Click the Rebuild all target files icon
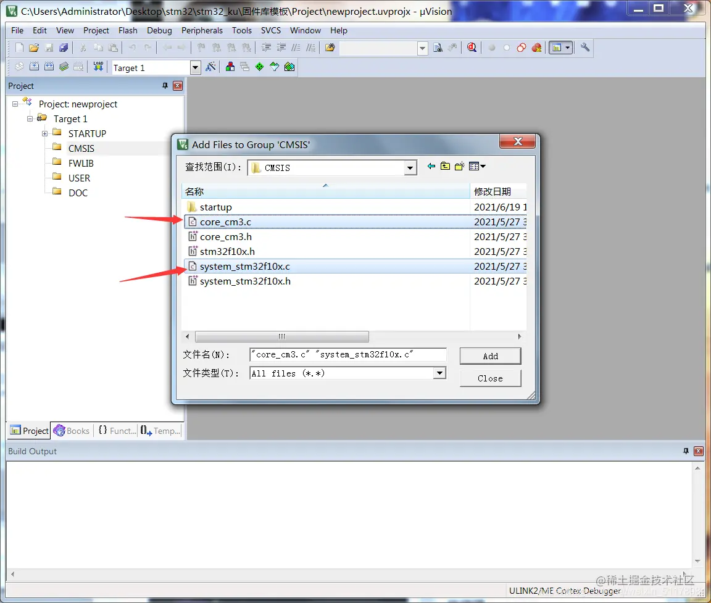Viewport: 711px width, 603px height. click(49, 67)
